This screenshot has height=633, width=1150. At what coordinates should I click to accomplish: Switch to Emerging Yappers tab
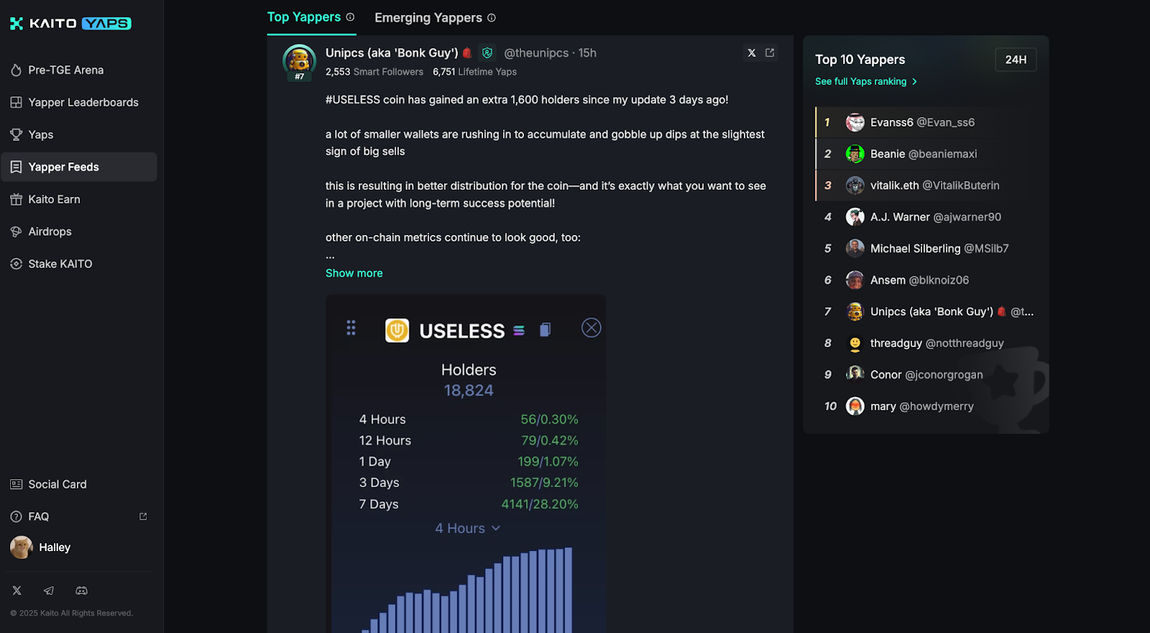click(428, 18)
